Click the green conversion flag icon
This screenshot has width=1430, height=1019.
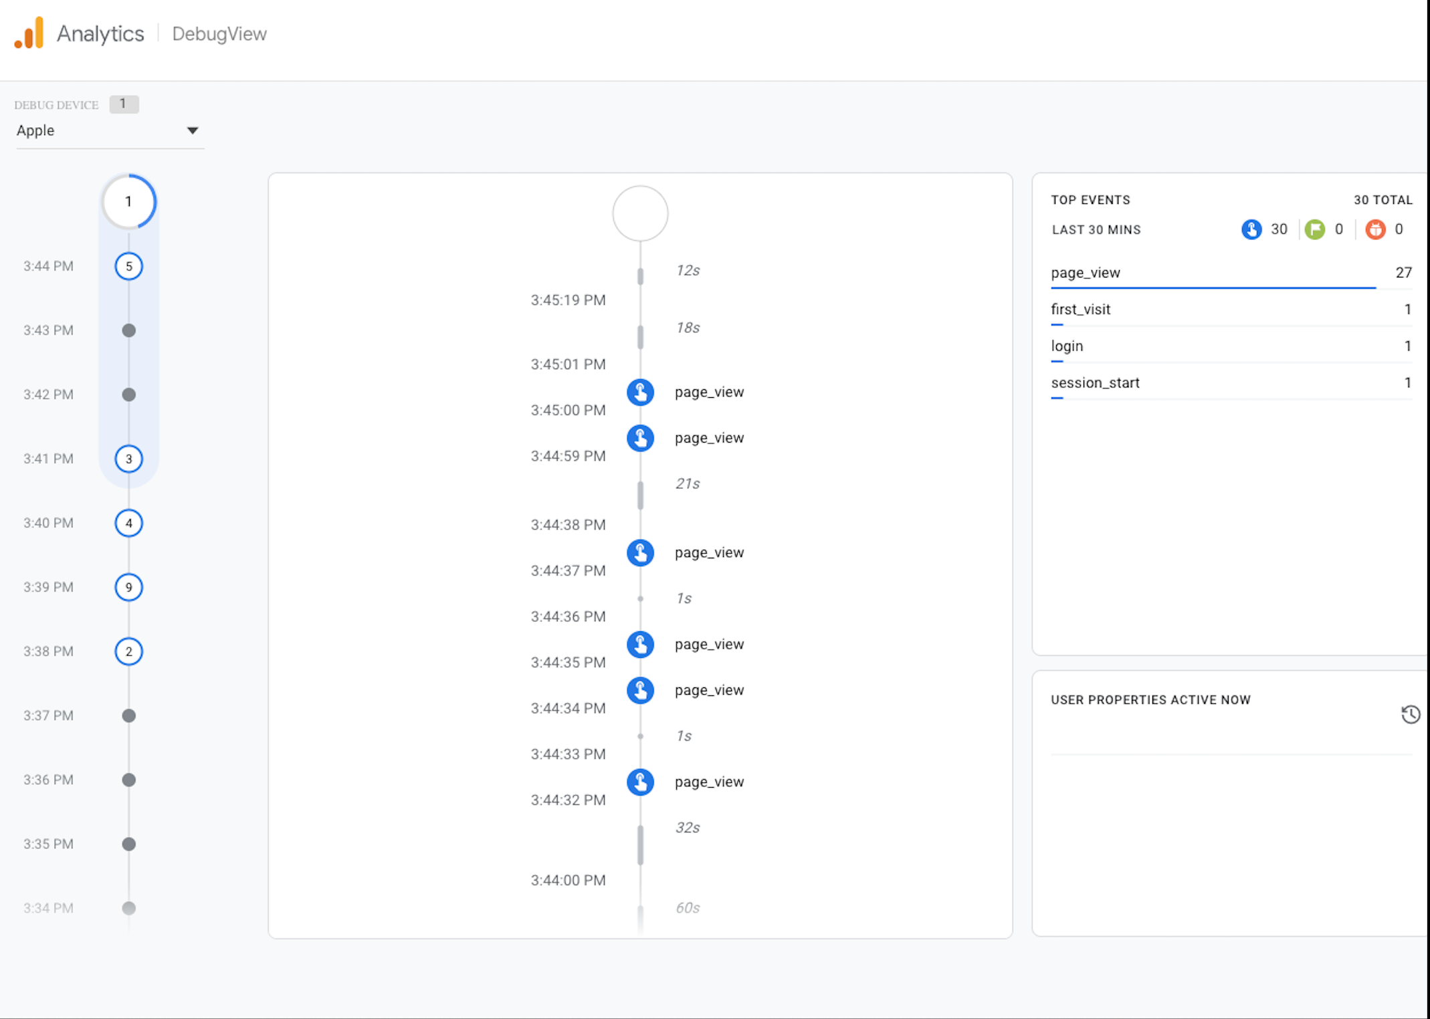[1314, 229]
